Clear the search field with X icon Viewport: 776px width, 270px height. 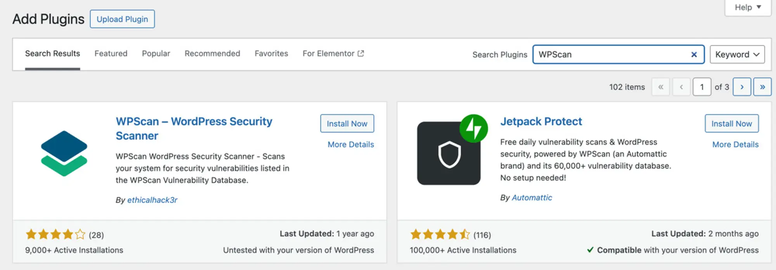point(694,55)
